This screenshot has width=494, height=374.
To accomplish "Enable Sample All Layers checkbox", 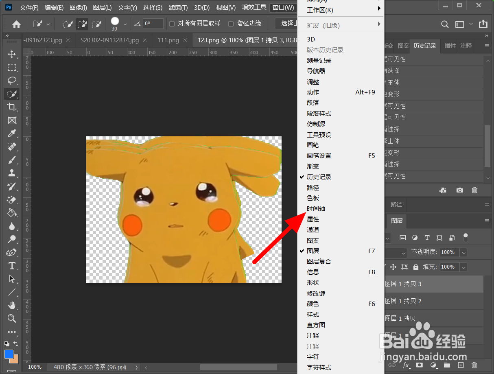I will click(x=172, y=24).
